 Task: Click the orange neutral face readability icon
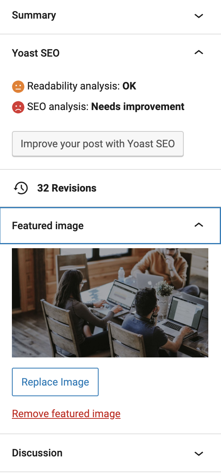click(x=18, y=86)
